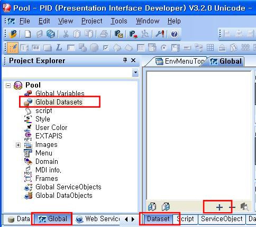
Task: Open the Help menu
Action: (x=174, y=21)
